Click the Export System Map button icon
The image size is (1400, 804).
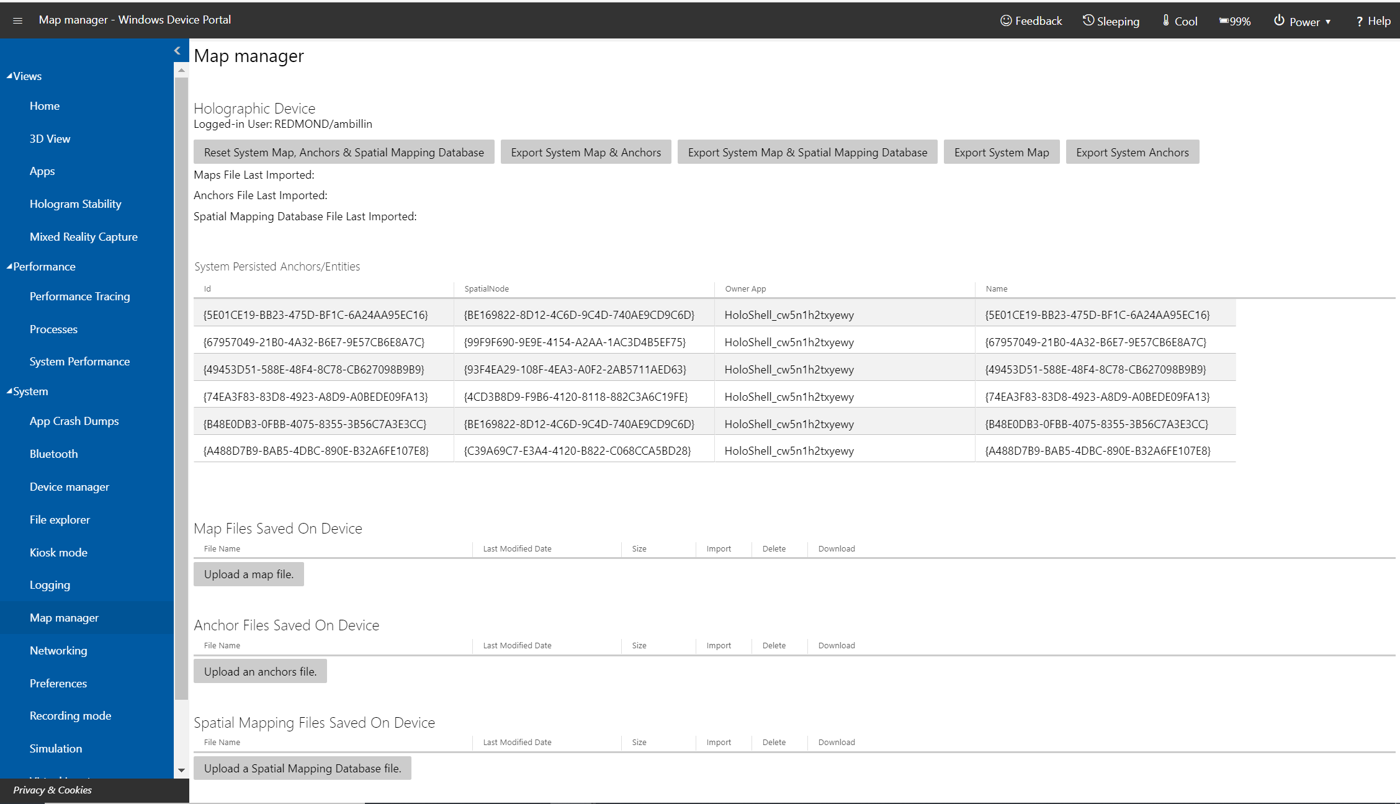click(1001, 152)
